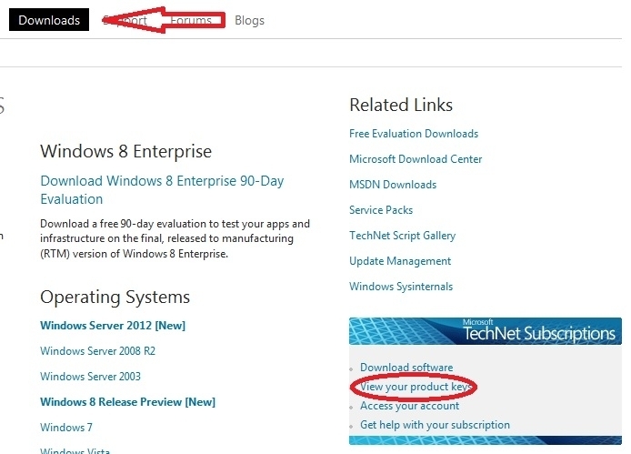Open Get help with your subscription
The width and height of the screenshot is (631, 454).
(435, 425)
